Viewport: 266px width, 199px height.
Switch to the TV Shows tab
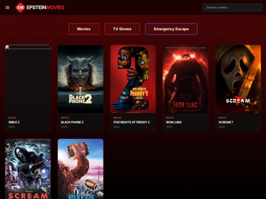click(x=122, y=29)
